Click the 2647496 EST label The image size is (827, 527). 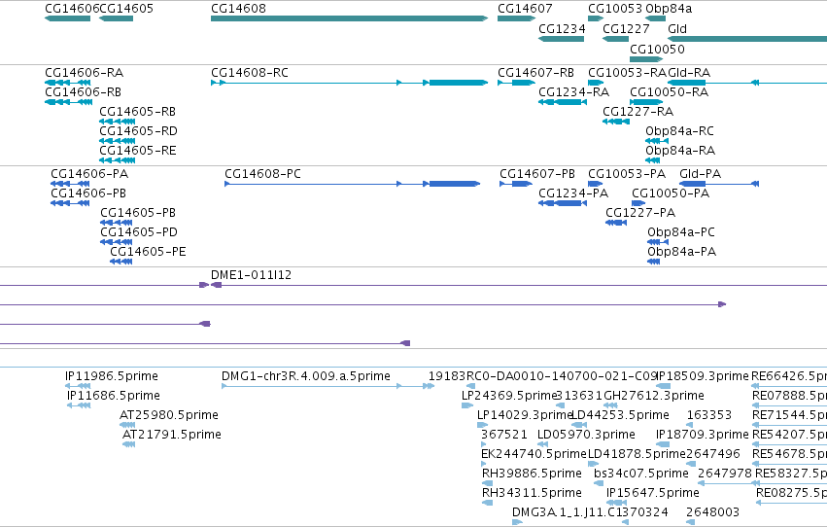(x=713, y=455)
